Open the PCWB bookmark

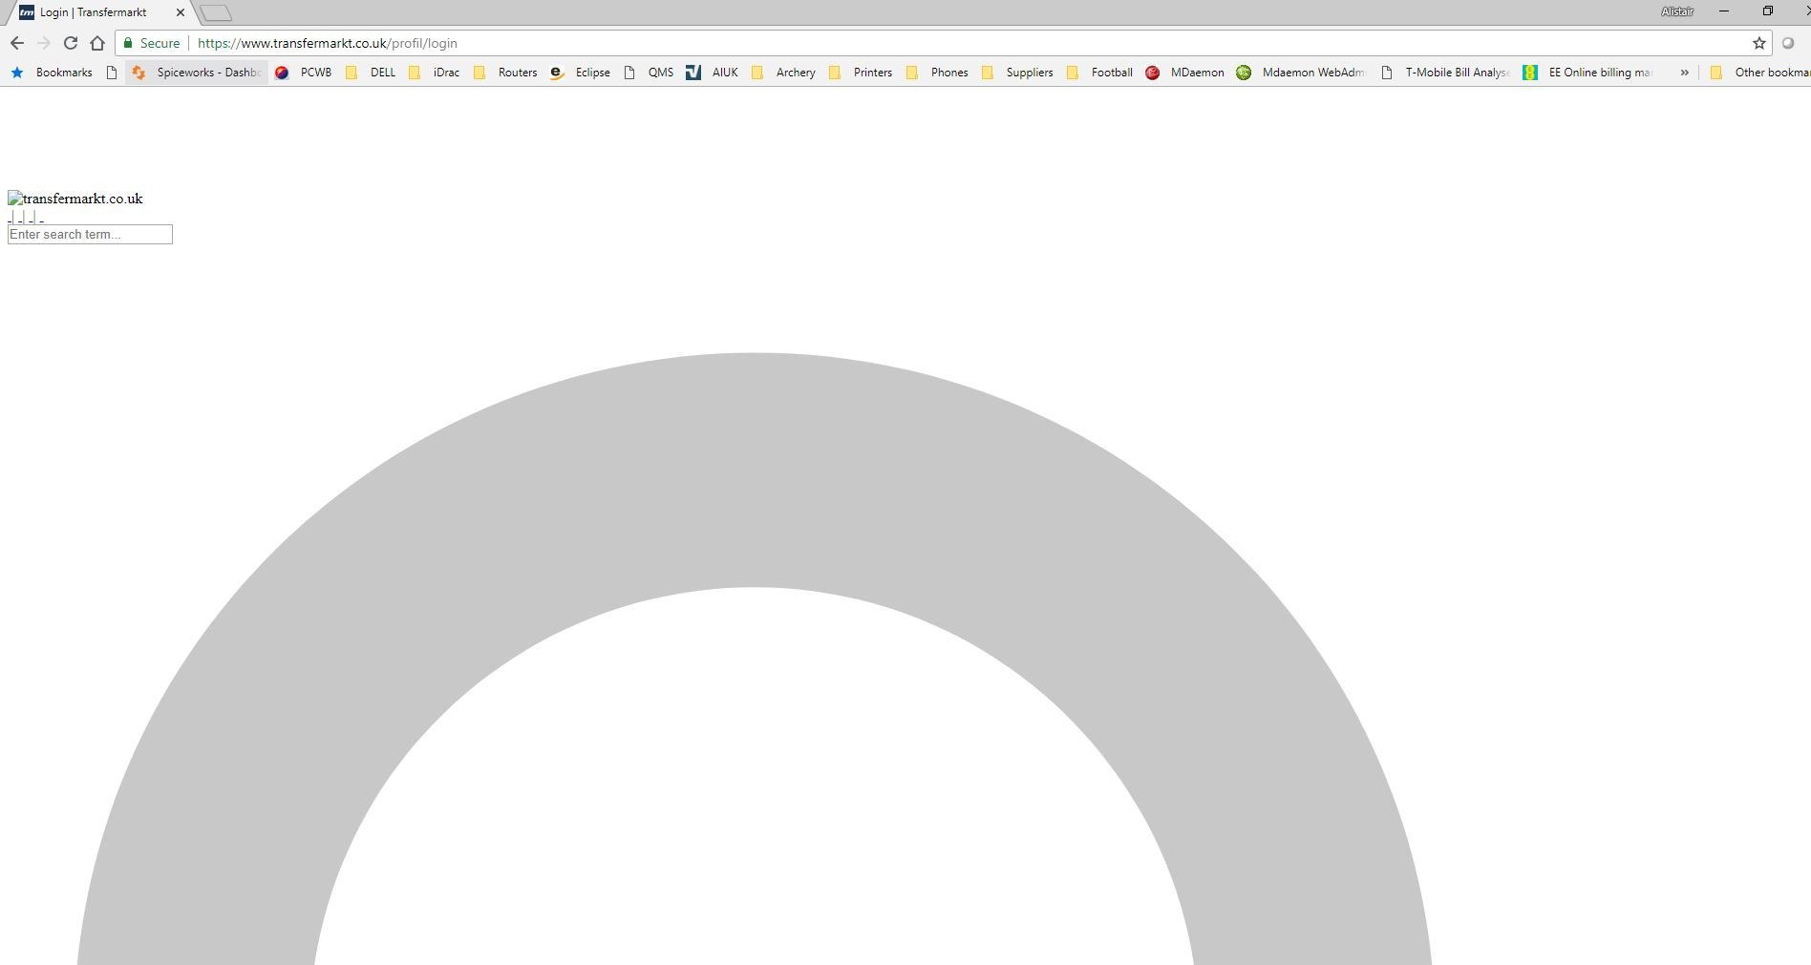304,73
